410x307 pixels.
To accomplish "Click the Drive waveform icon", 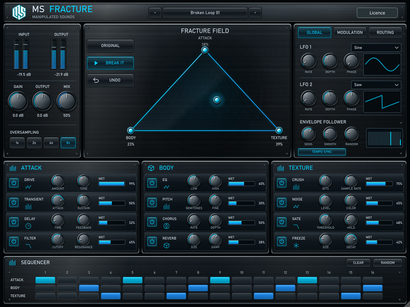I will click(x=28, y=187).
